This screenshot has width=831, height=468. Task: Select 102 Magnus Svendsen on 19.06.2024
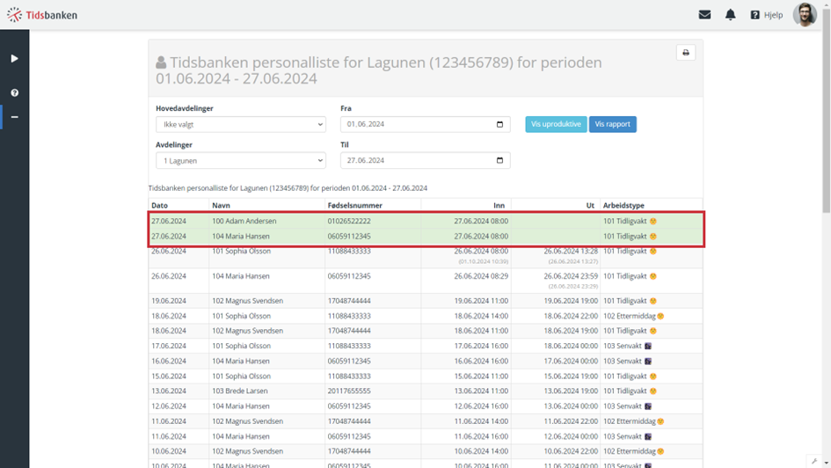[x=247, y=301]
